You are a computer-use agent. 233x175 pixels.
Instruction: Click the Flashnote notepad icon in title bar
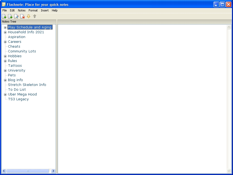(4, 5)
